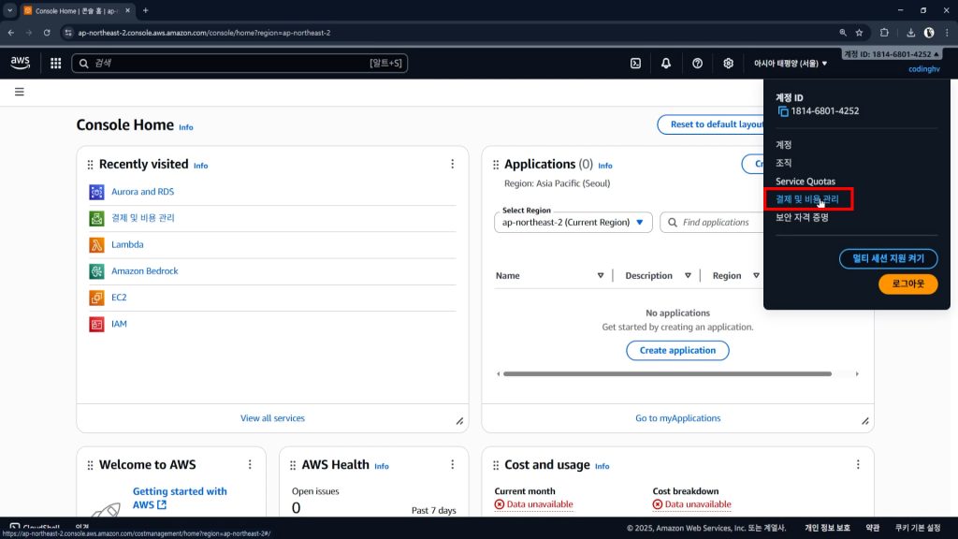Open AWS Health widget options menu
Viewport: 958px width, 539px height.
(452, 464)
